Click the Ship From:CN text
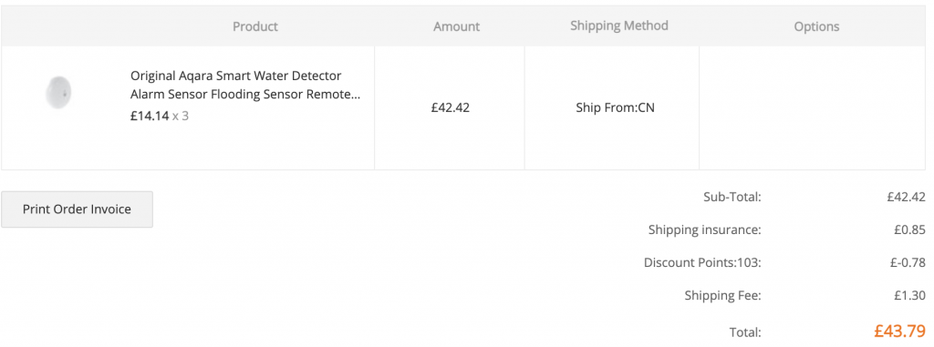Image resolution: width=934 pixels, height=347 pixels. [615, 107]
